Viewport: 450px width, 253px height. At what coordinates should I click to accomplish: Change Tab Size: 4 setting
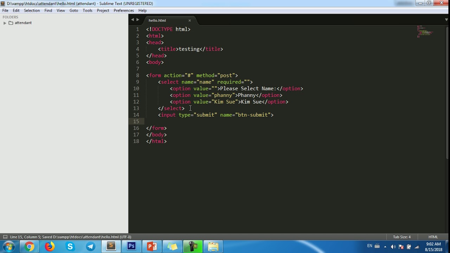click(402, 237)
